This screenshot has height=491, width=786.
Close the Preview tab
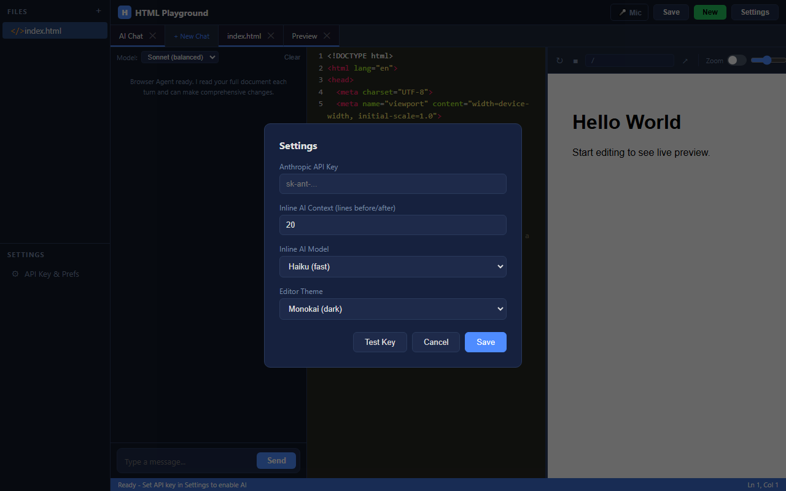327,36
